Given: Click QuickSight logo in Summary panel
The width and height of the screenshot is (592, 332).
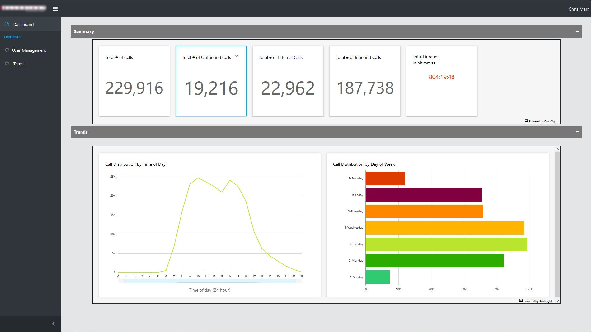Looking at the screenshot, I should (526, 121).
